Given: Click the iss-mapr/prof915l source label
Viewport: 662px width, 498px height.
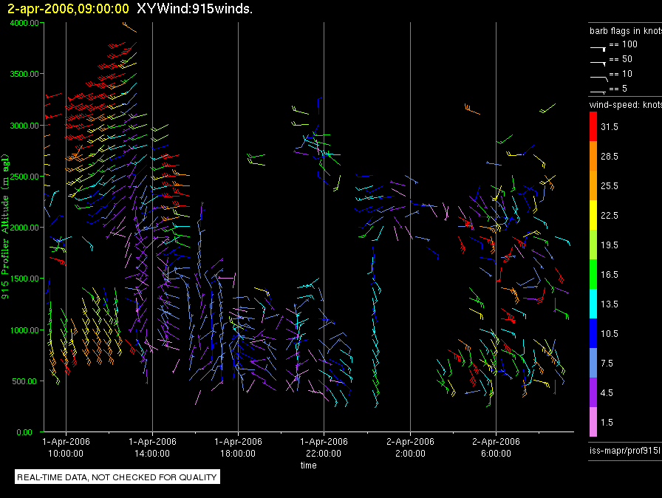Looking at the screenshot, I should coord(625,450).
